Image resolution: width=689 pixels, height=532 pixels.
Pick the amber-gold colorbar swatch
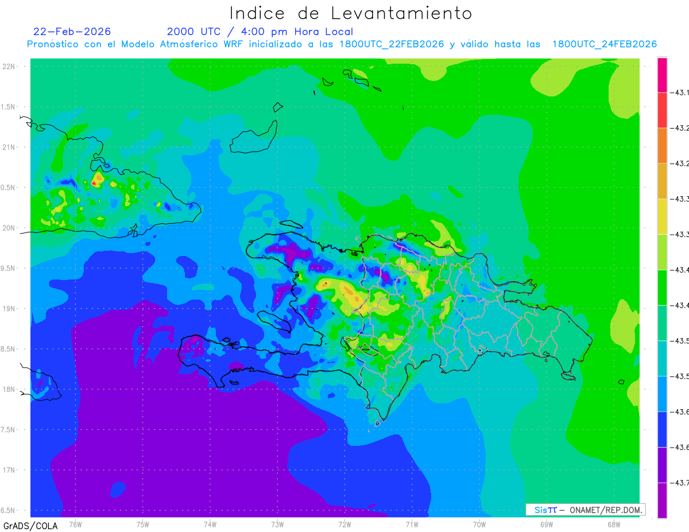point(662,181)
